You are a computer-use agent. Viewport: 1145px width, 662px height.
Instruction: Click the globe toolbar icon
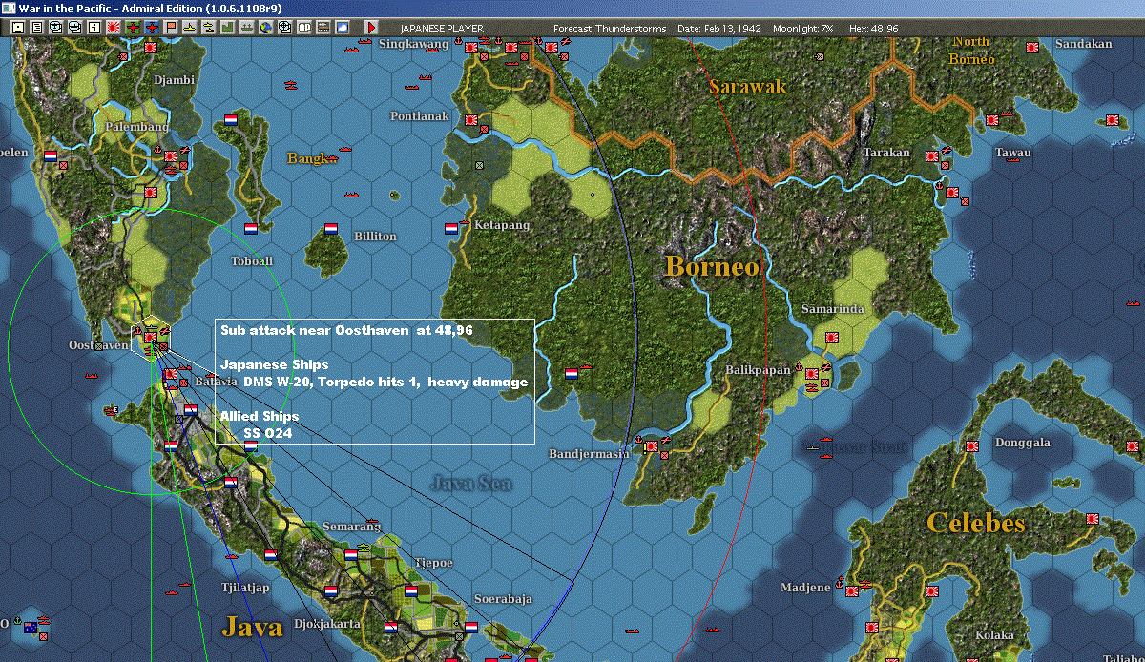pyautogui.click(x=265, y=28)
